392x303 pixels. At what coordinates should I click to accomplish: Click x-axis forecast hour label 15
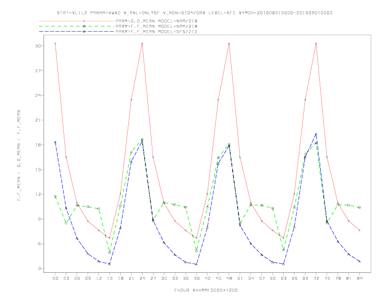tap(110, 278)
